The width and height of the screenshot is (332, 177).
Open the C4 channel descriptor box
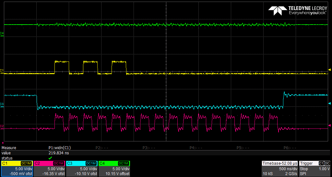[x=114, y=169]
